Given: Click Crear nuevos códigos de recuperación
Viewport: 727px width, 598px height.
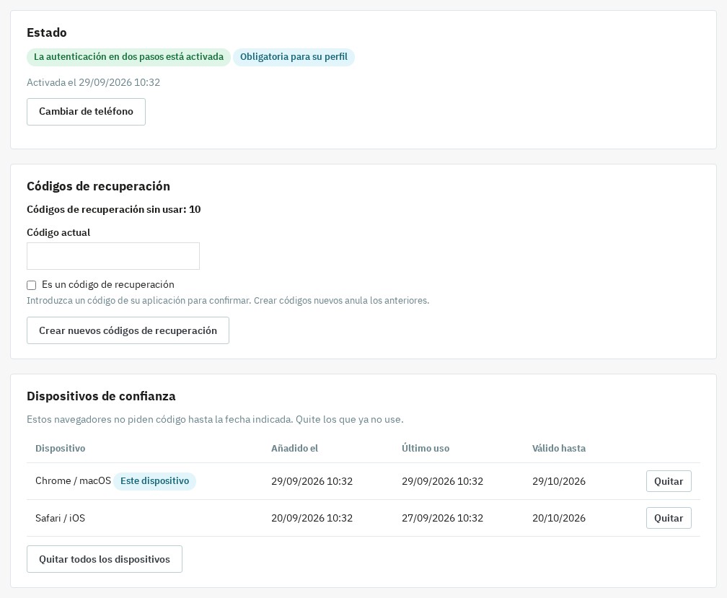Looking at the screenshot, I should point(128,330).
